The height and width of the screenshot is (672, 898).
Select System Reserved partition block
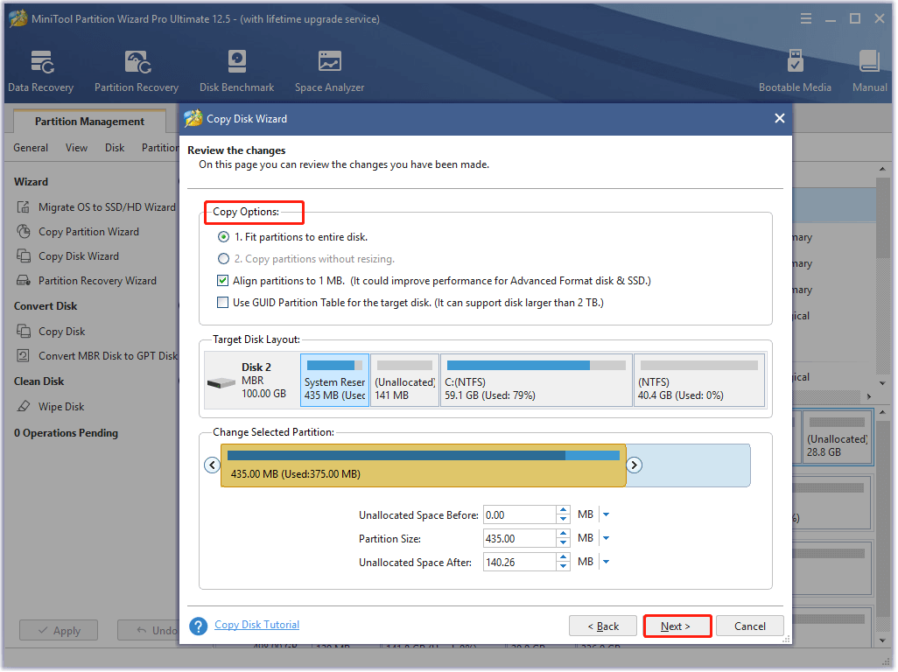coord(334,380)
